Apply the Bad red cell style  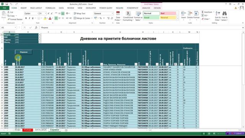click(x=168, y=13)
